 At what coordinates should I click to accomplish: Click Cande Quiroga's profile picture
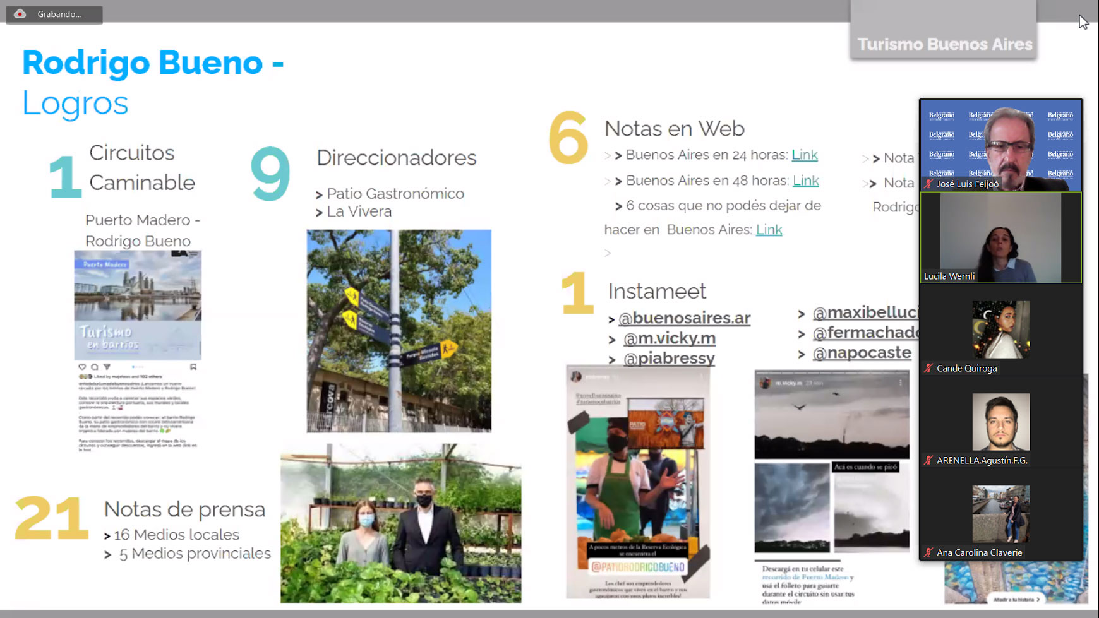click(x=1000, y=330)
